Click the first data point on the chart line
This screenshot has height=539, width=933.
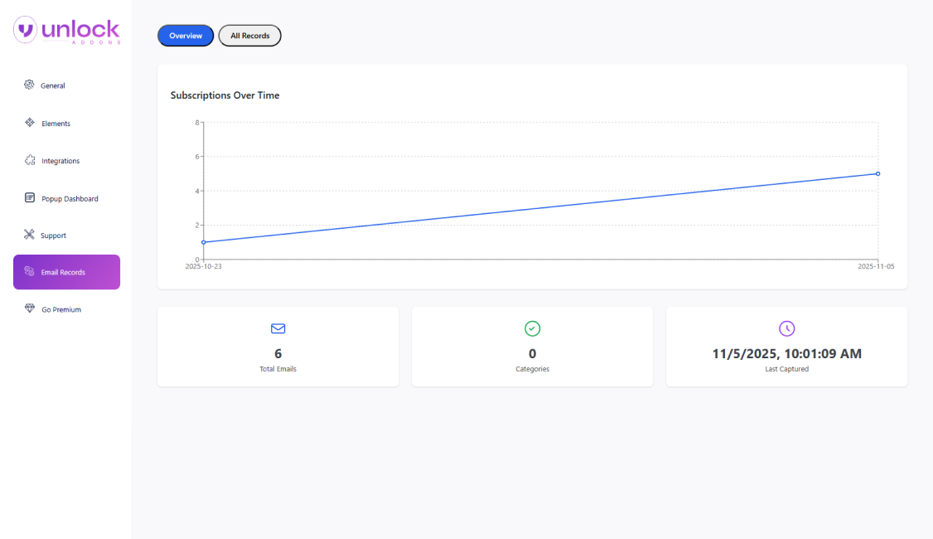(201, 243)
